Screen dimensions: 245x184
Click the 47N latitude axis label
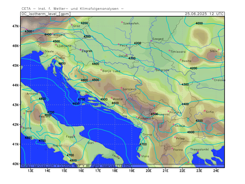click(x=15, y=26)
